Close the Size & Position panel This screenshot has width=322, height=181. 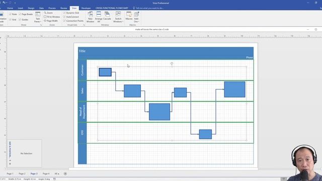click(10, 164)
